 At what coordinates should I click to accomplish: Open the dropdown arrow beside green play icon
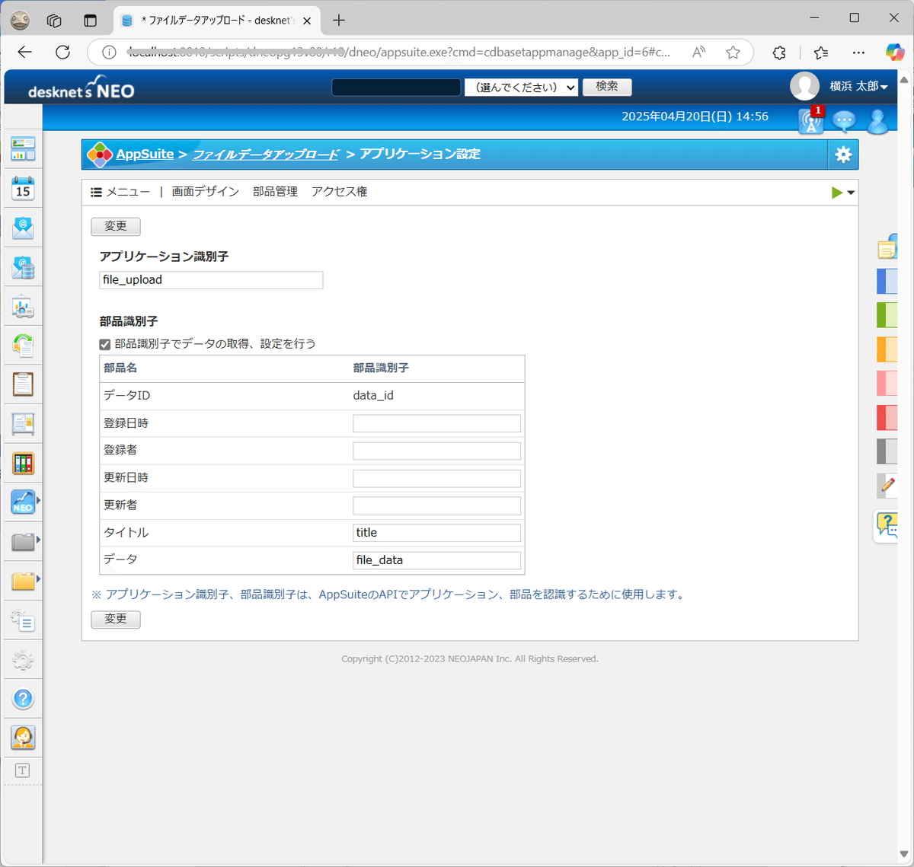click(850, 193)
